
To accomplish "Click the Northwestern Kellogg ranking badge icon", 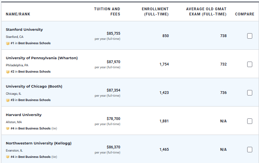I will pos(8,157).
